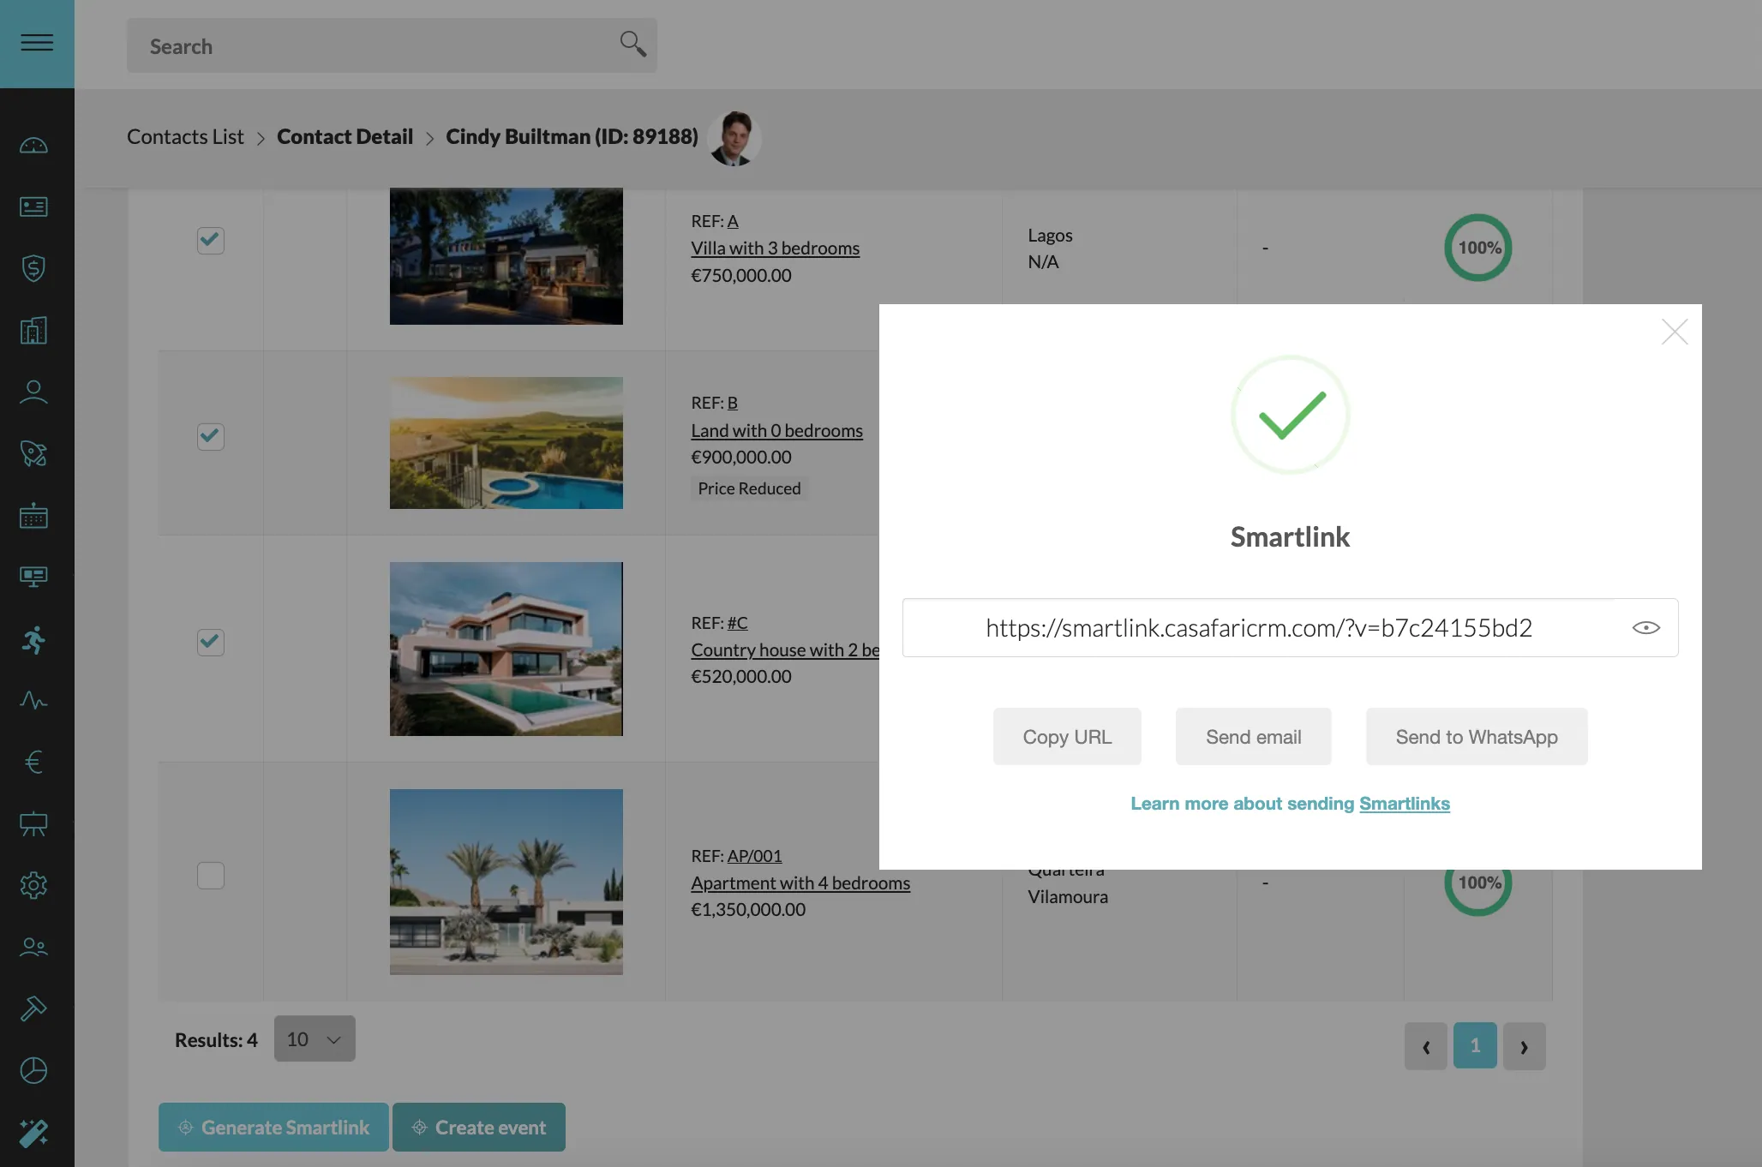The width and height of the screenshot is (1762, 1167).
Task: Open the magic wand icon in sidebar
Action: tap(33, 1133)
